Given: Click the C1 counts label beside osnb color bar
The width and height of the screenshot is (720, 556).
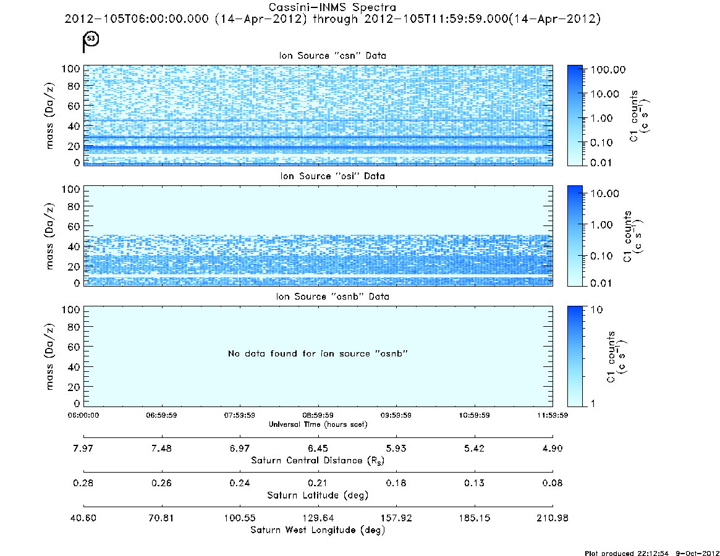Looking at the screenshot, I should click(616, 356).
